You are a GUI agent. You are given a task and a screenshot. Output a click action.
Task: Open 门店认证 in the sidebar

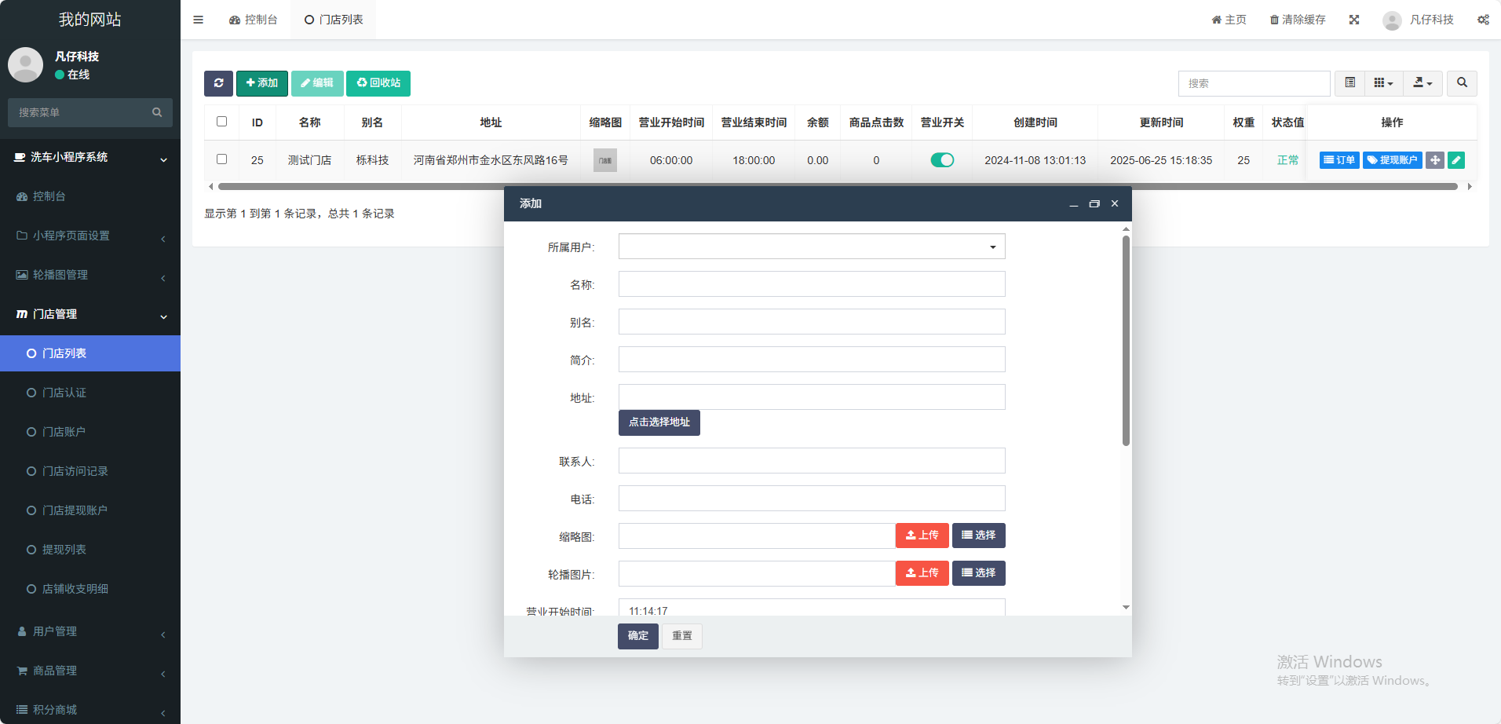tap(64, 393)
